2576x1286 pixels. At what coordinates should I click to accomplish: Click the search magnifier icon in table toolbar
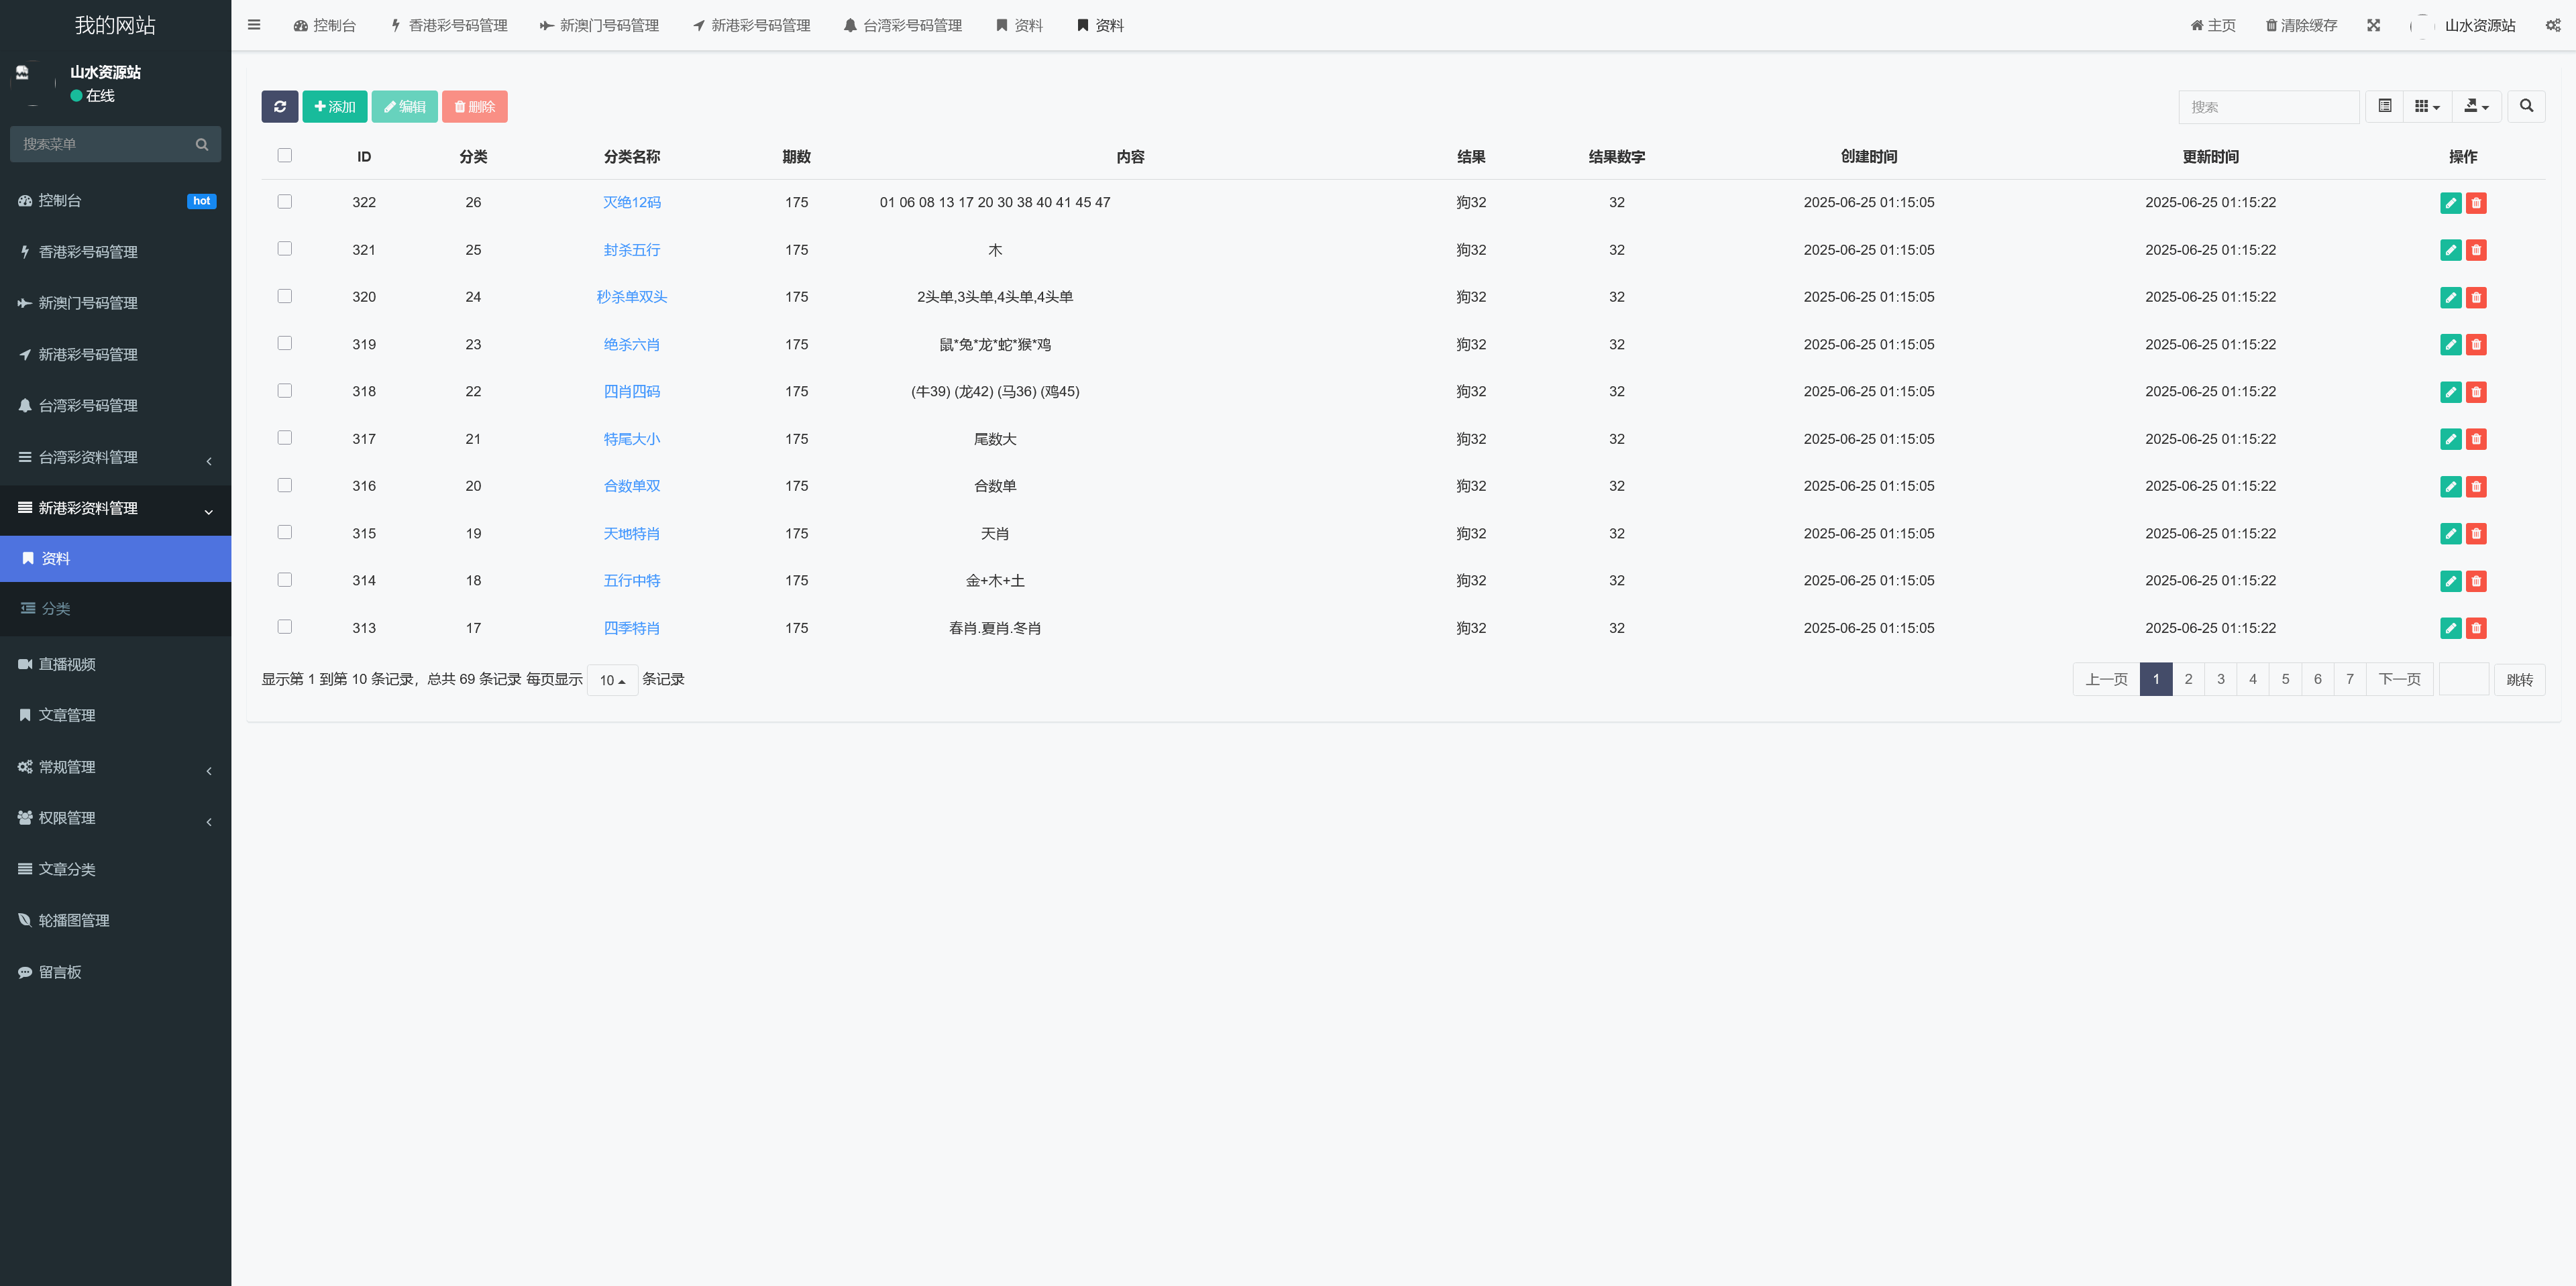click(2526, 106)
